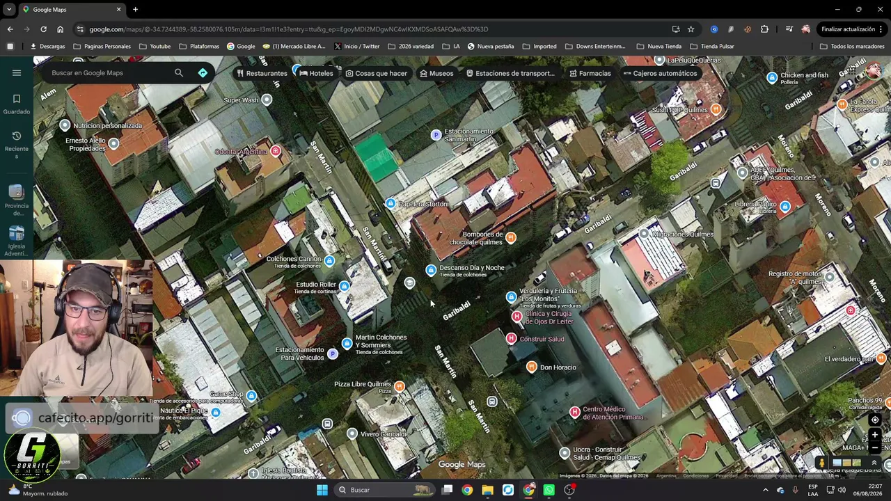Screen dimensions: 891x501
Task: Click the magnifier search icon in Maps
Action: [x=179, y=73]
